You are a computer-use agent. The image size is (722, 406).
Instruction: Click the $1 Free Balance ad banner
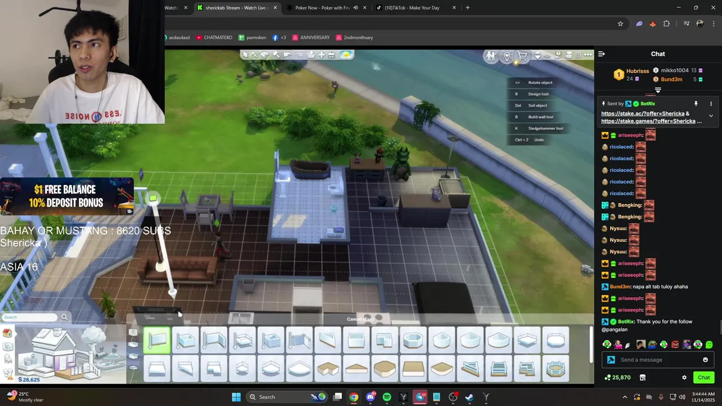[67, 196]
